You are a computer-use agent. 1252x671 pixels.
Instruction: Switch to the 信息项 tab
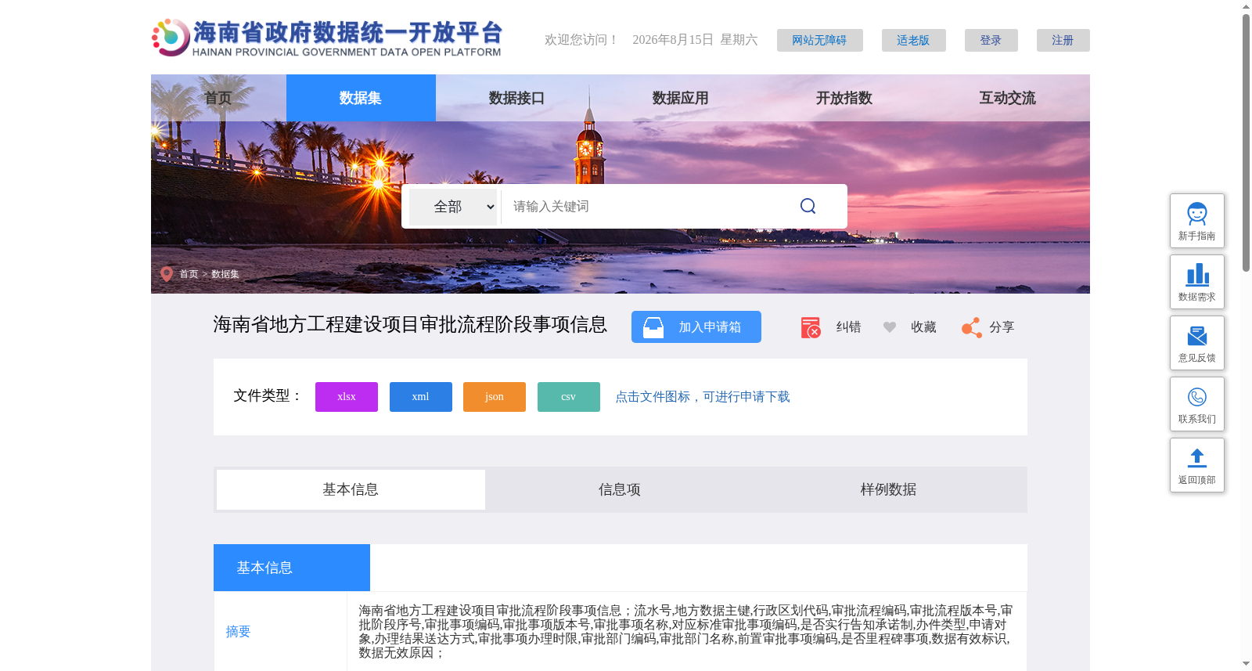pos(620,489)
